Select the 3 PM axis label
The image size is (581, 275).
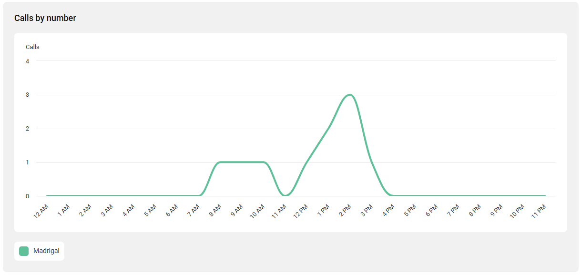point(366,210)
